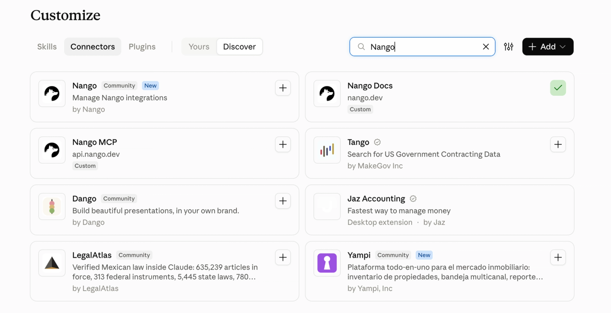Clear the Nango search text
The width and height of the screenshot is (611, 313).
coord(486,47)
